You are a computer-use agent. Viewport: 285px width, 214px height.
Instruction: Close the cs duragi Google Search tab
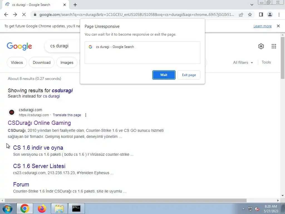tap(65, 5)
